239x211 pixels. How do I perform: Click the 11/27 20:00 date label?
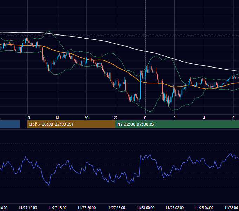point(86,207)
